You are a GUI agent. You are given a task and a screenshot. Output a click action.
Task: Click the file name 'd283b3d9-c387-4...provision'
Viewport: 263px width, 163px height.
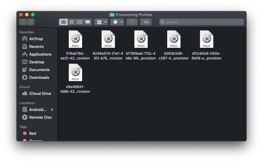(x=174, y=56)
